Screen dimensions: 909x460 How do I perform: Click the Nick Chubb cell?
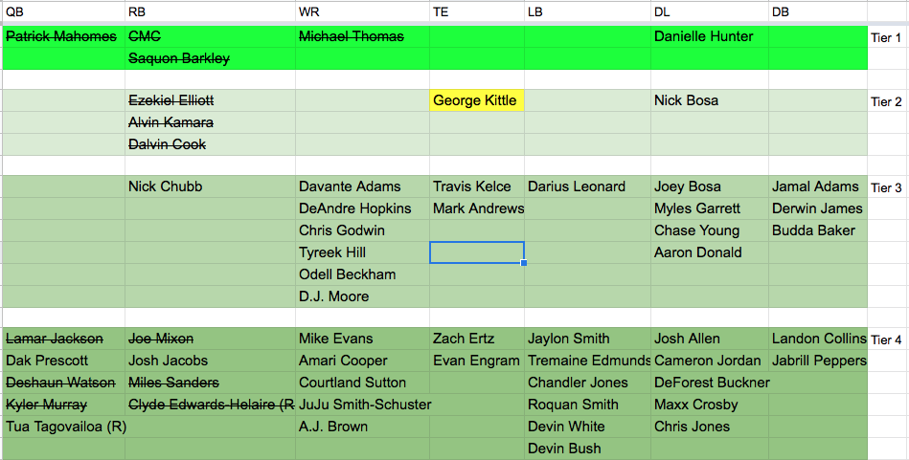pos(210,186)
